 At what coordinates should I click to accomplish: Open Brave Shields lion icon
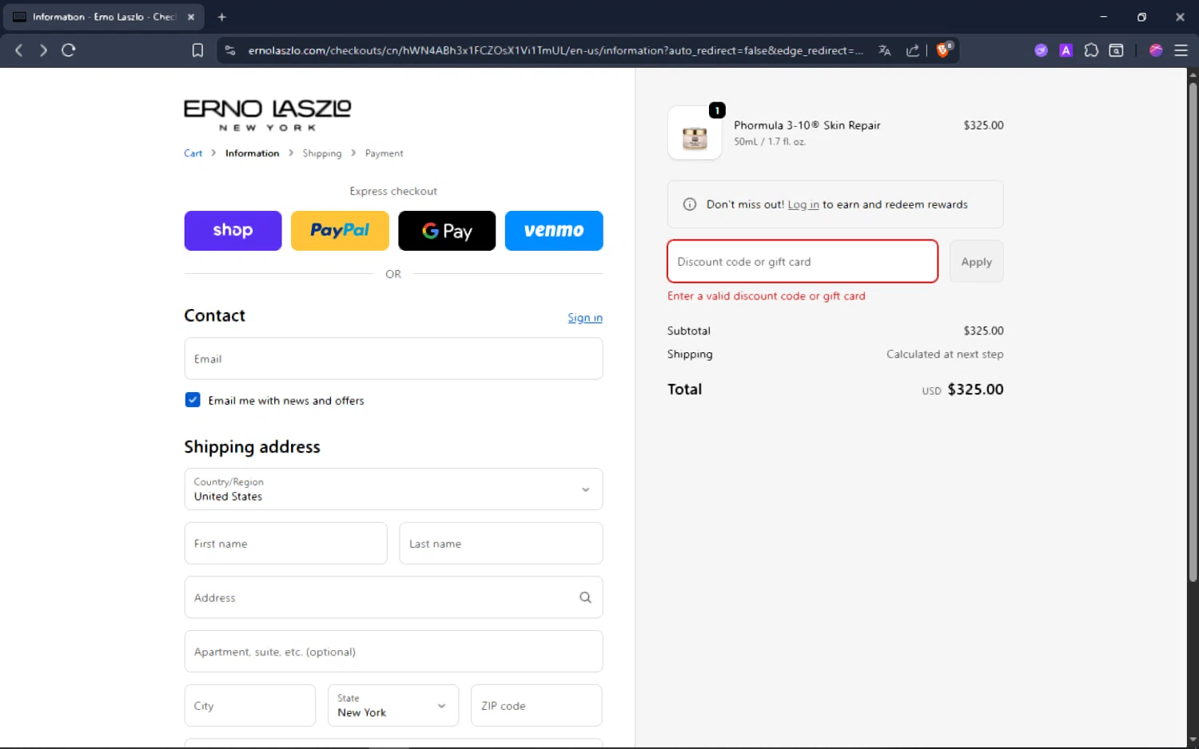tap(943, 50)
